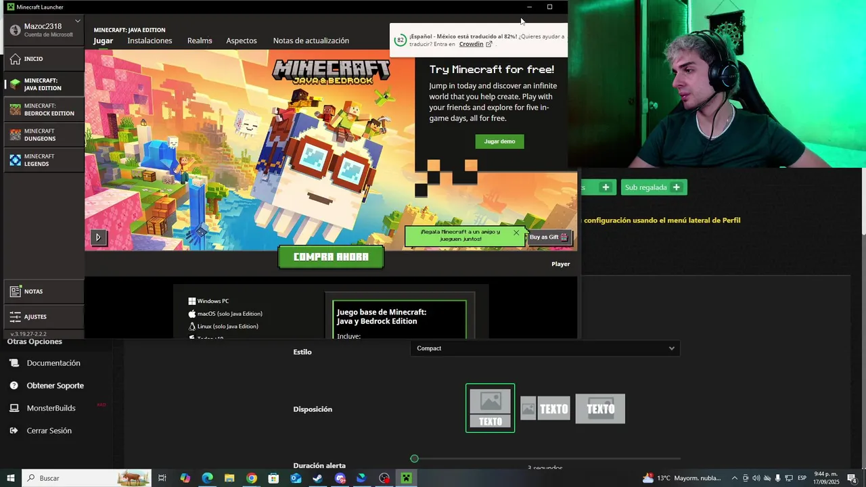Open Minecraft Legends in the launcher sidebar

tap(43, 160)
